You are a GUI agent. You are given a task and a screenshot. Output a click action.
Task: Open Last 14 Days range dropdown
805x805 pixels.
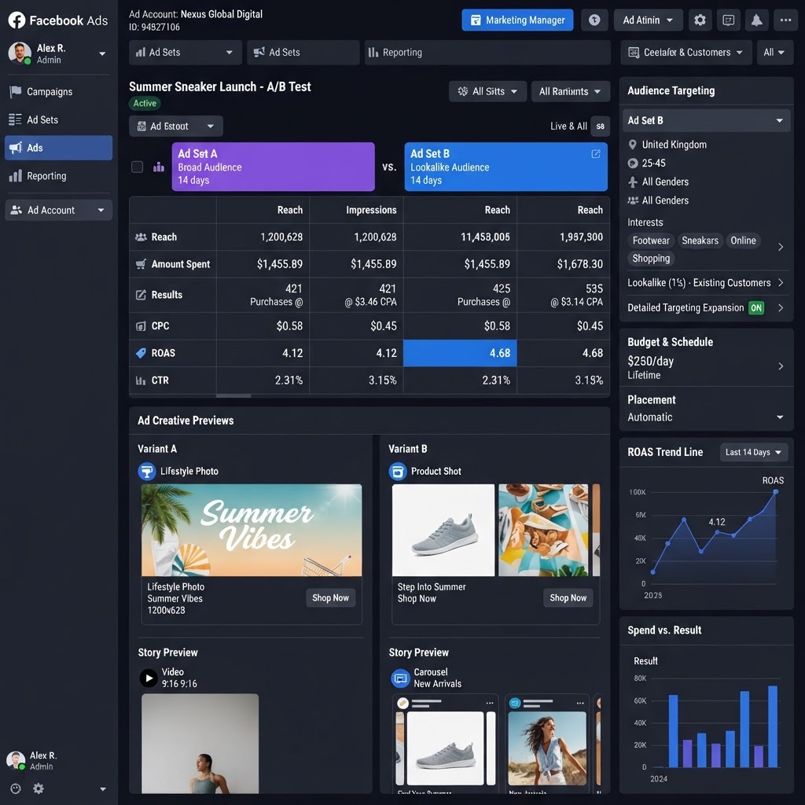753,452
